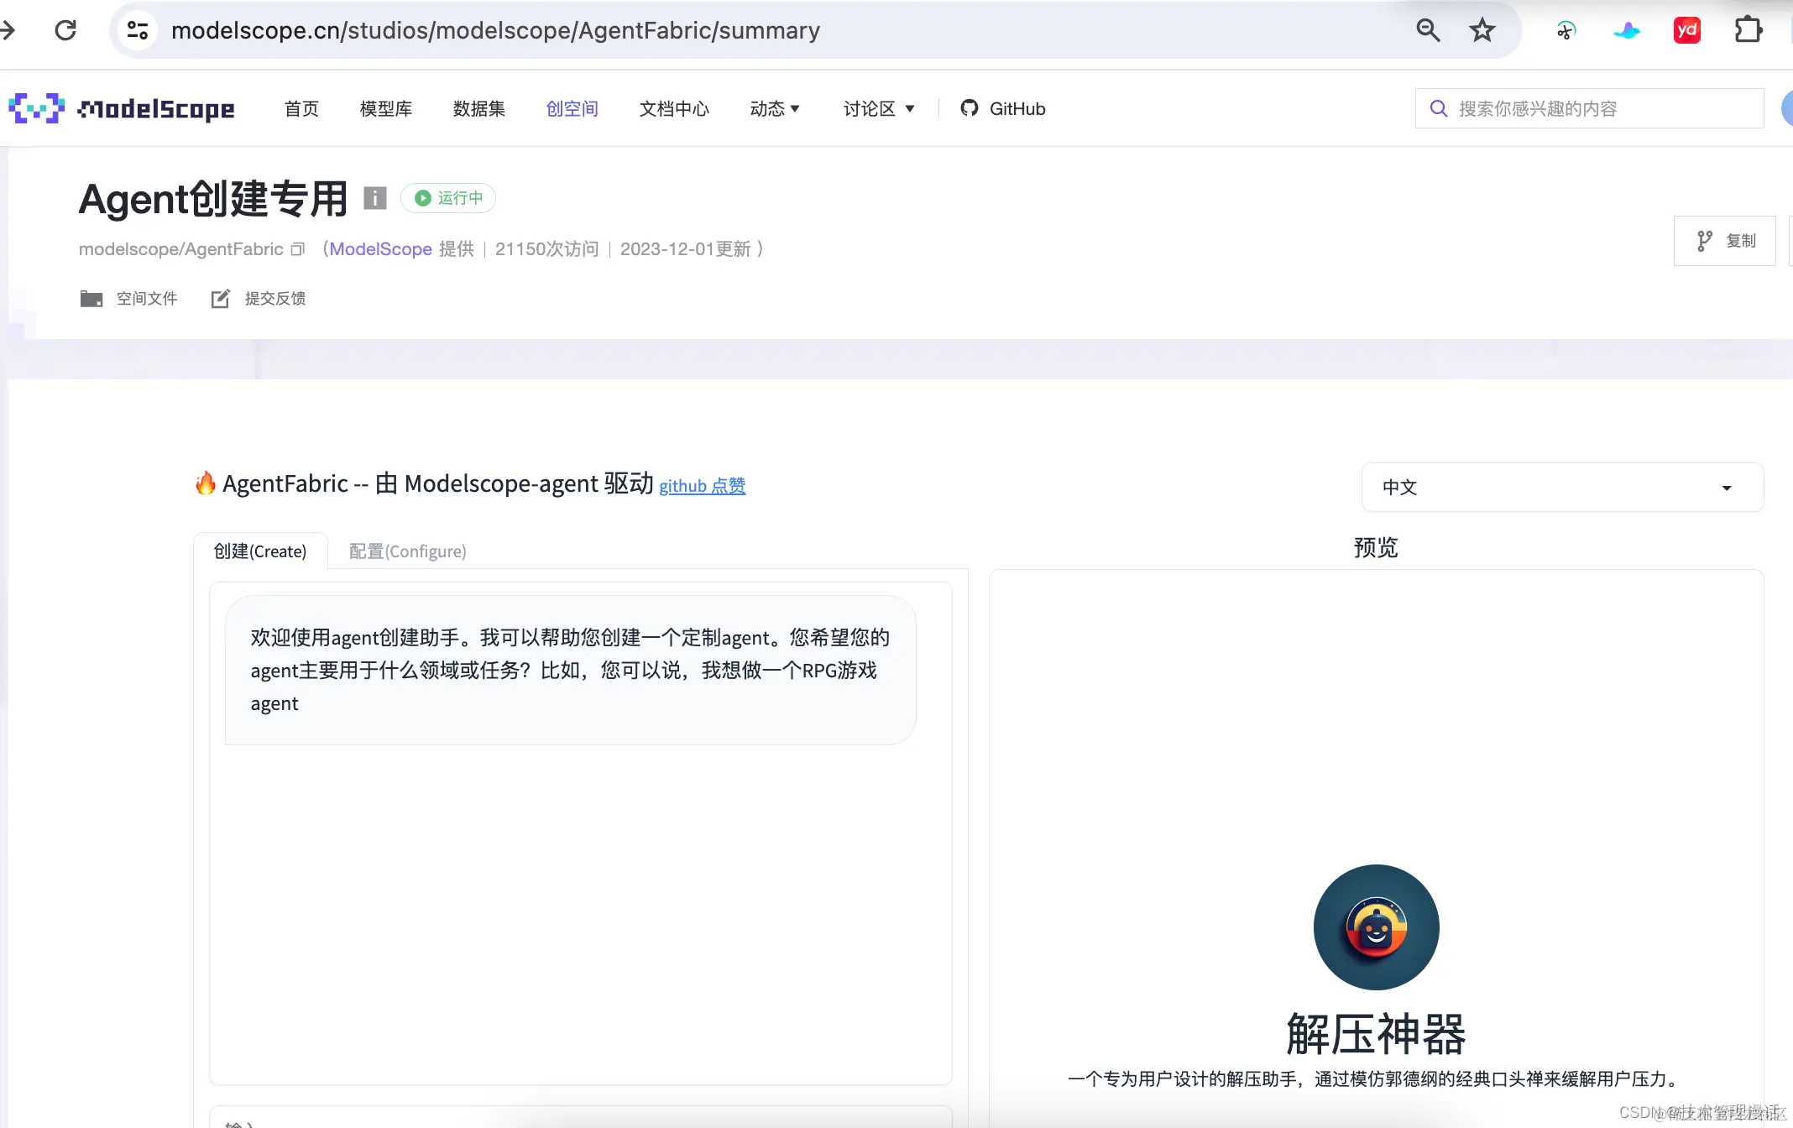Click the ModelScope logo
Viewport: 1793px width, 1128px height.
click(x=120, y=108)
